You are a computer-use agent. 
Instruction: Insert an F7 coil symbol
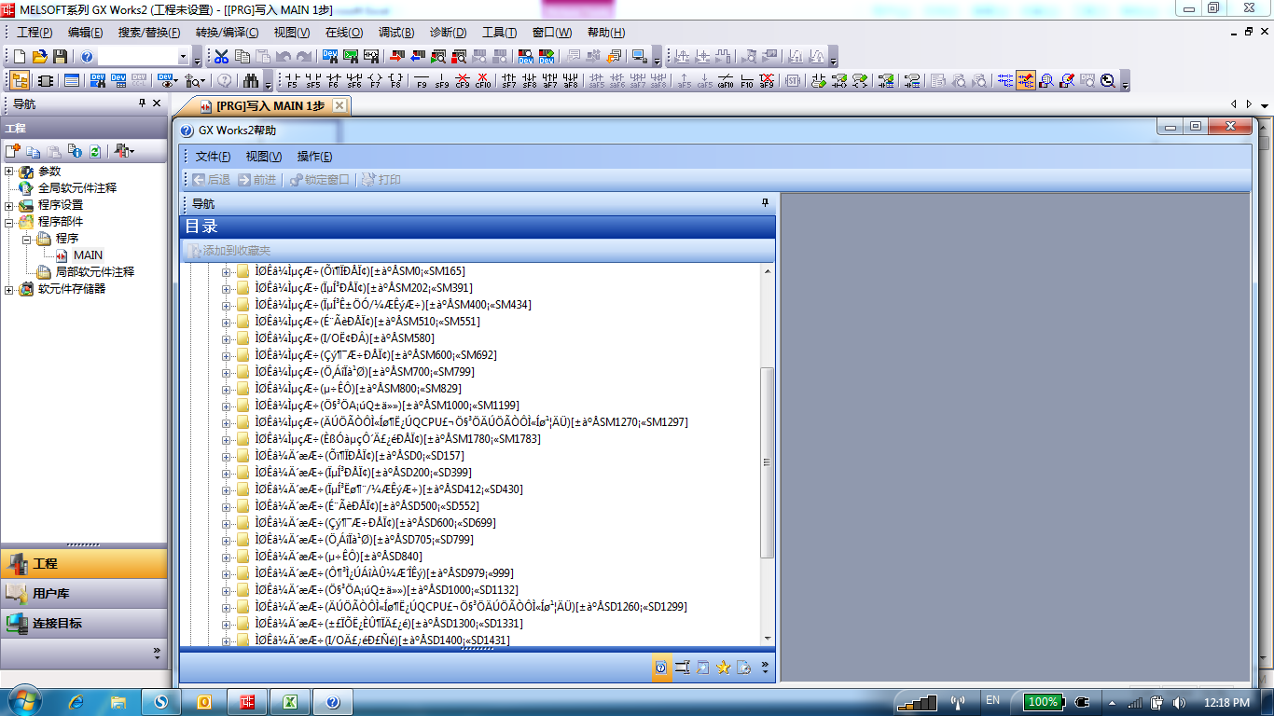(x=375, y=81)
